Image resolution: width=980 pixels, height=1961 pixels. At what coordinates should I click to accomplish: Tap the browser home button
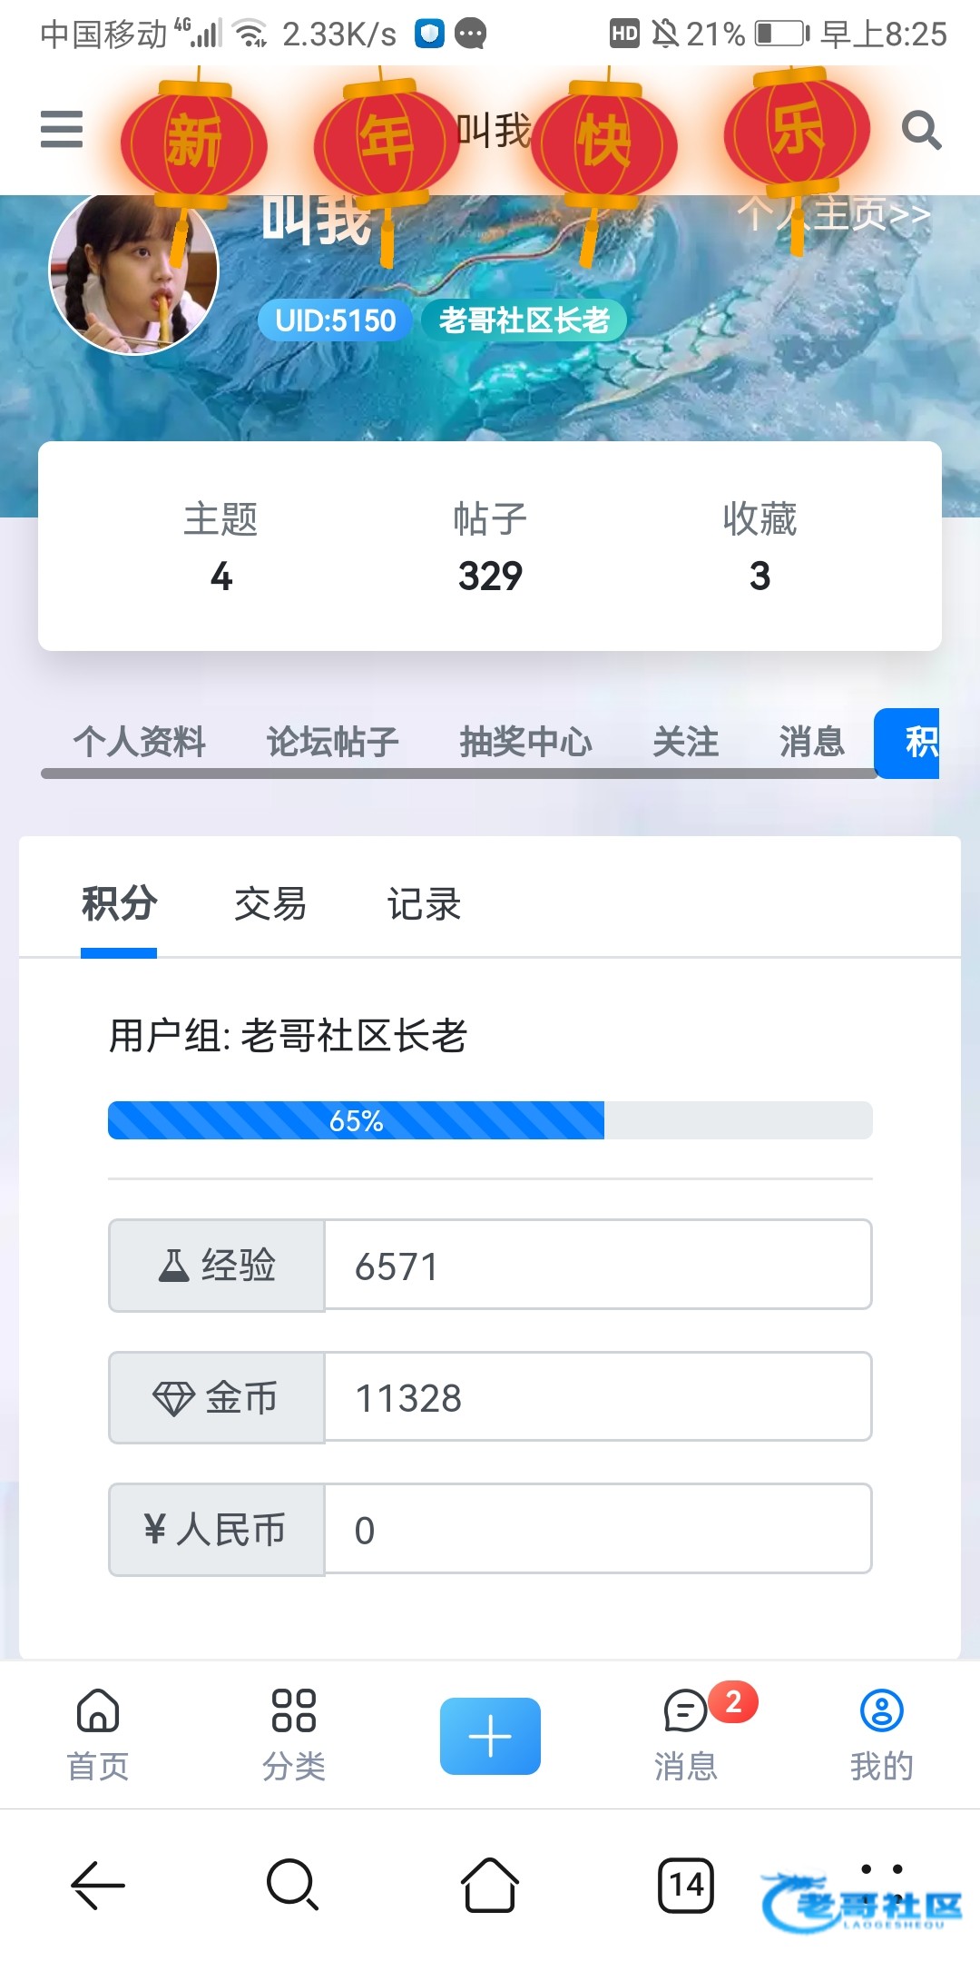click(490, 1885)
